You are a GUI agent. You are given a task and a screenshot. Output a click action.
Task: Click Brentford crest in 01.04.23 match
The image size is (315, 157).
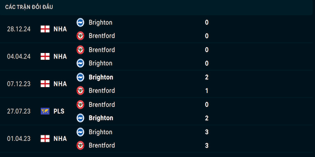[x=80, y=145]
